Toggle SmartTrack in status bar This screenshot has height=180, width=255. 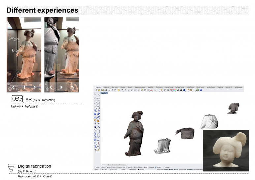[x=183, y=170]
